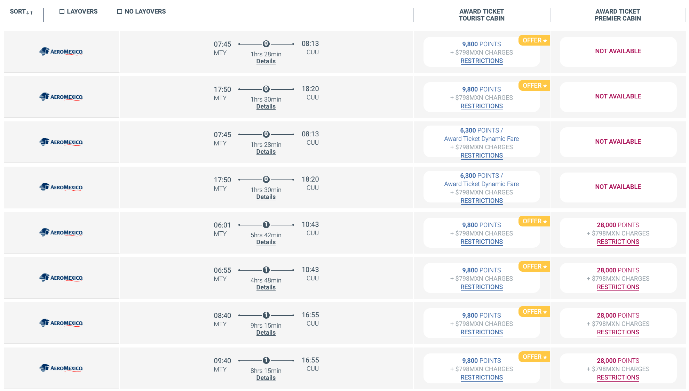This screenshot has height=391, width=689.
Task: Expand Details for the 07:45 nonstop flight
Action: pos(266,61)
